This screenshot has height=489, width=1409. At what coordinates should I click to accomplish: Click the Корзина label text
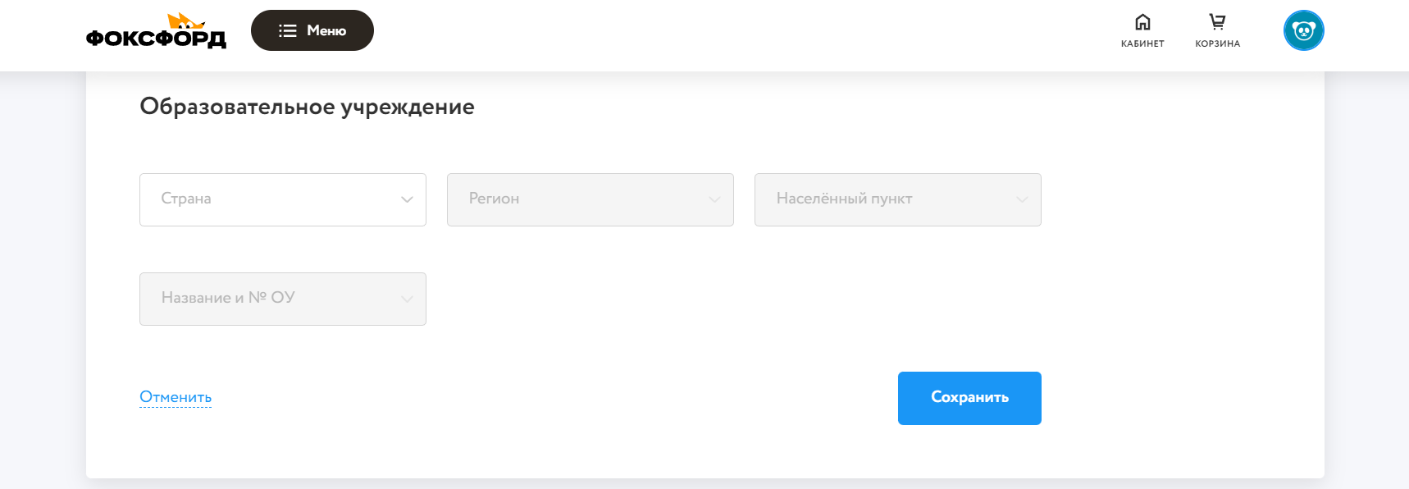coord(1217,44)
